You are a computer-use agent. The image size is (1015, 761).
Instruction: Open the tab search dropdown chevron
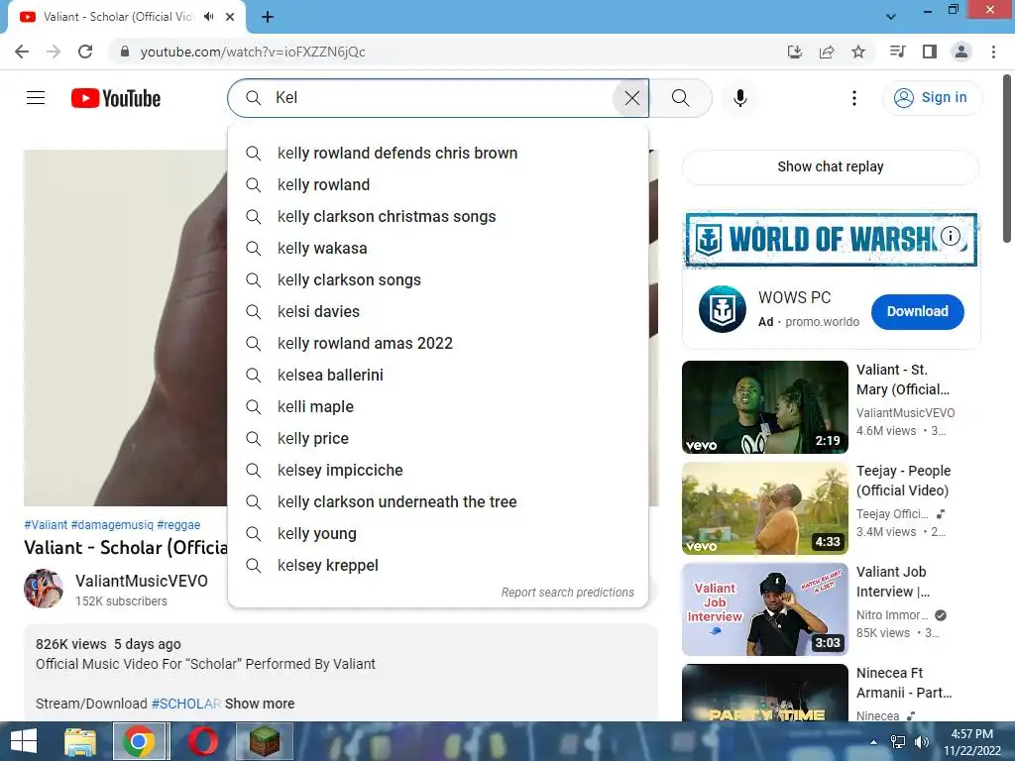pyautogui.click(x=891, y=17)
